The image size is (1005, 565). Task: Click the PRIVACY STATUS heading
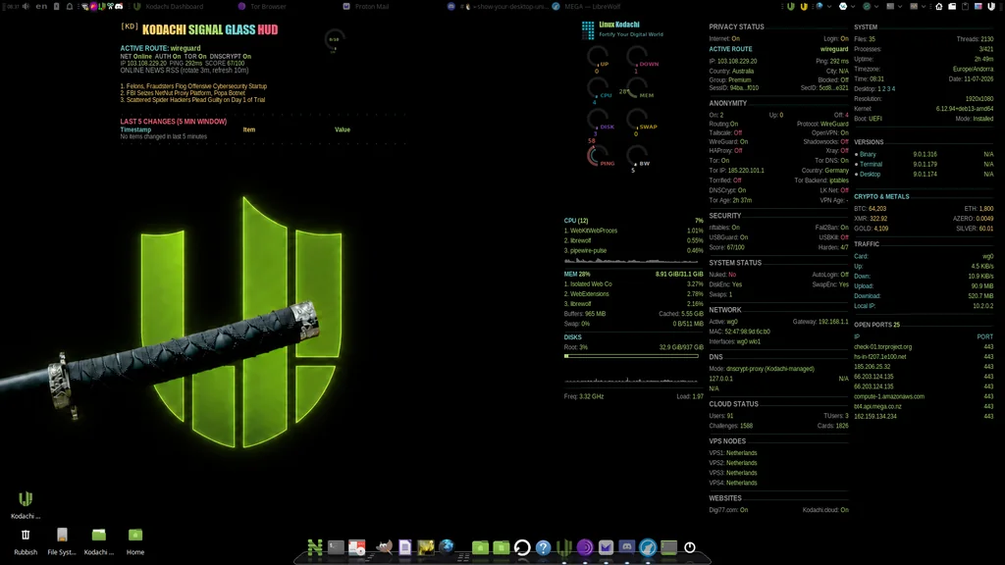736,26
